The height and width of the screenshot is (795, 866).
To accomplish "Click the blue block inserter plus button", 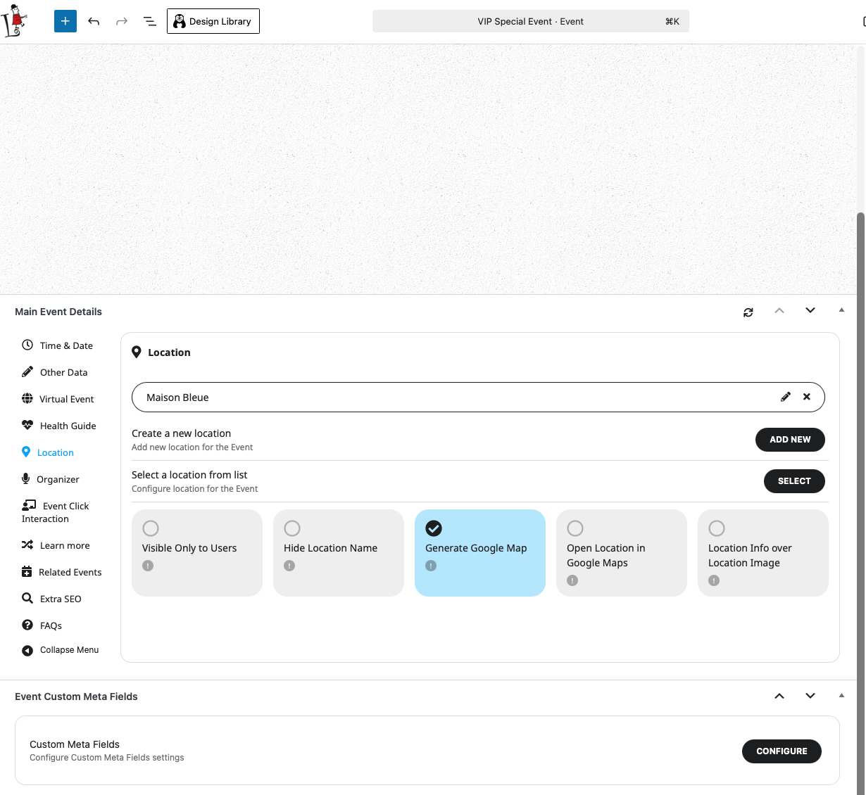I will pos(65,21).
